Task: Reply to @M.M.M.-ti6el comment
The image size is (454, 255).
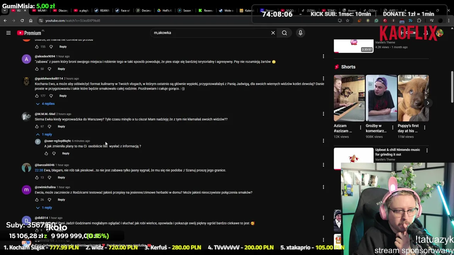Action: click(x=61, y=126)
